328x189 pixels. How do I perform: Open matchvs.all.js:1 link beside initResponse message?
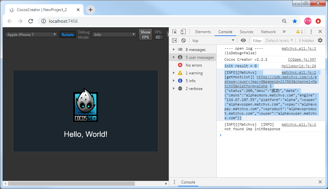coord(299,125)
